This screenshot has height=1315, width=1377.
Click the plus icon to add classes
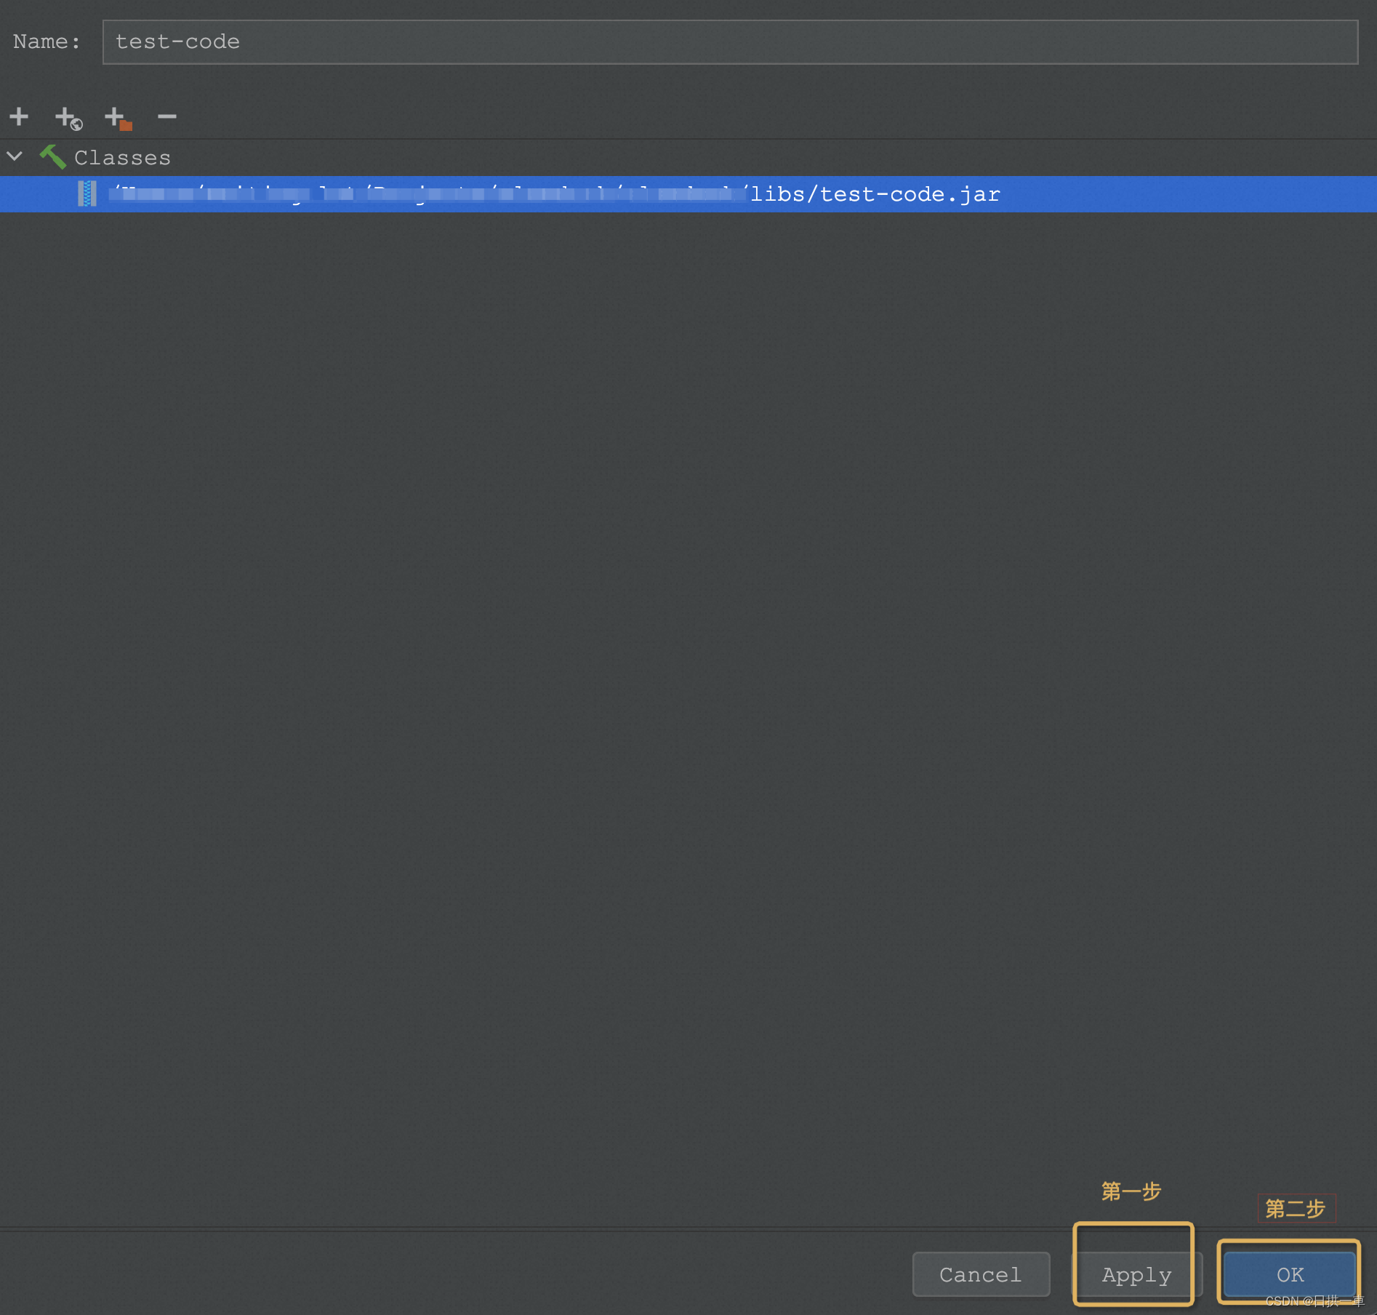[19, 116]
